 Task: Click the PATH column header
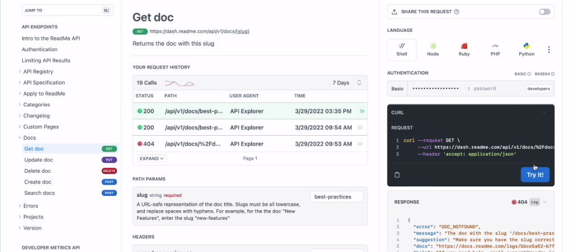170,96
